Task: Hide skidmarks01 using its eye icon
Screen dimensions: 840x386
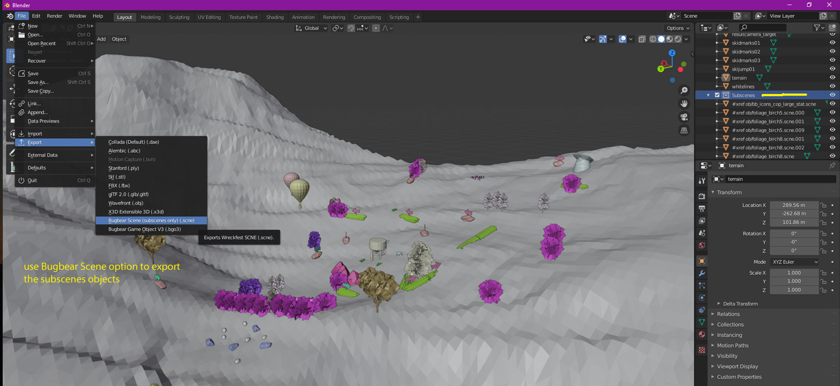Action: tap(832, 43)
